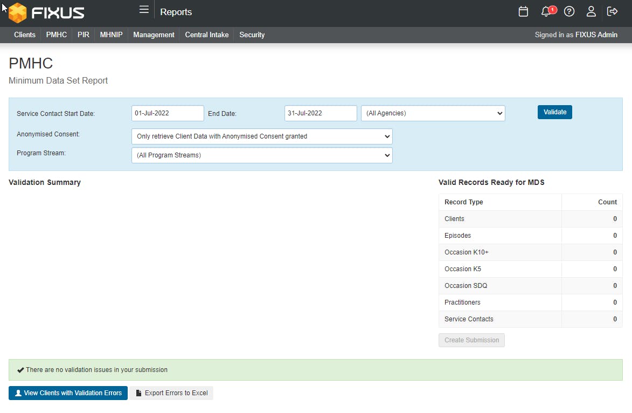Viewport: 632px width, 413px height.
Task: Click the Count column header
Action: [607, 202]
